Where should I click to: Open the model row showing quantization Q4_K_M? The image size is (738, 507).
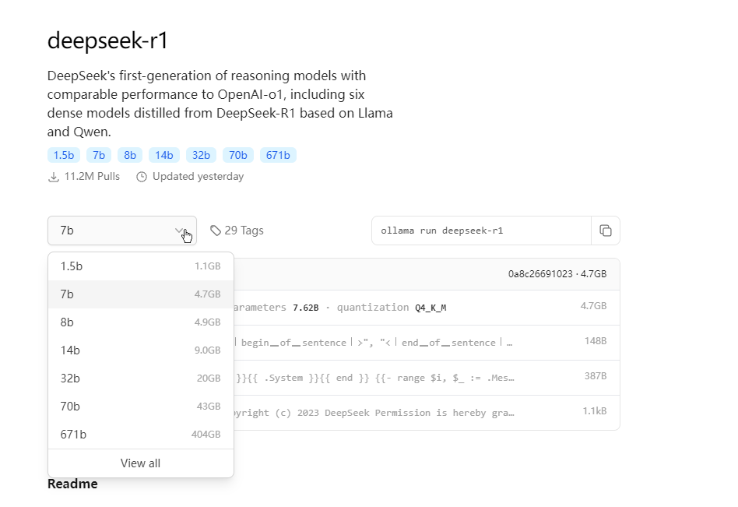427,308
